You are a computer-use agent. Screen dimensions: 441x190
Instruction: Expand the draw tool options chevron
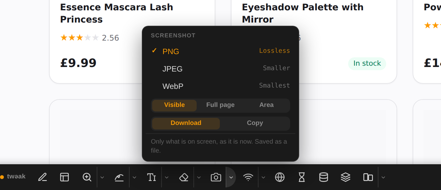[134, 177]
